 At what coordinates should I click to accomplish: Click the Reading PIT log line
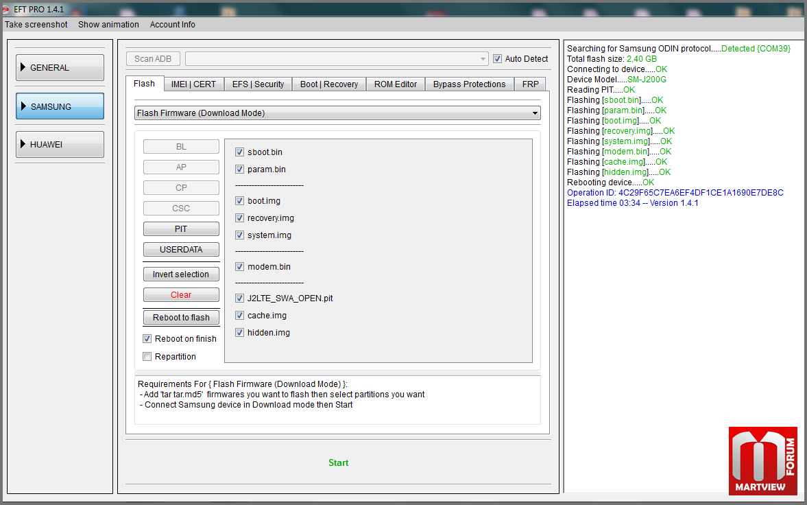tap(601, 90)
